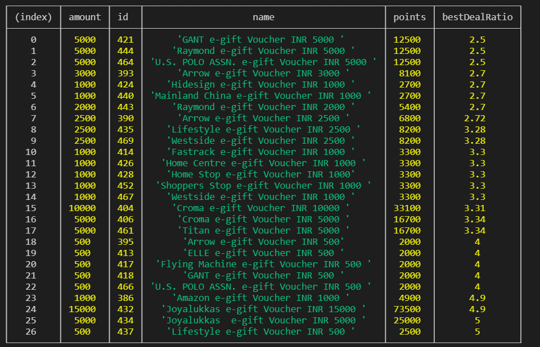Click the 'name' column header
Image resolution: width=540 pixels, height=347 pixels.
pos(263,17)
